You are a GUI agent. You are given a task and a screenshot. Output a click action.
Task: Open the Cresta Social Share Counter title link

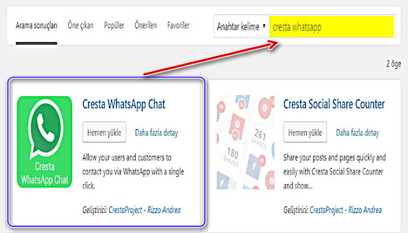click(334, 104)
